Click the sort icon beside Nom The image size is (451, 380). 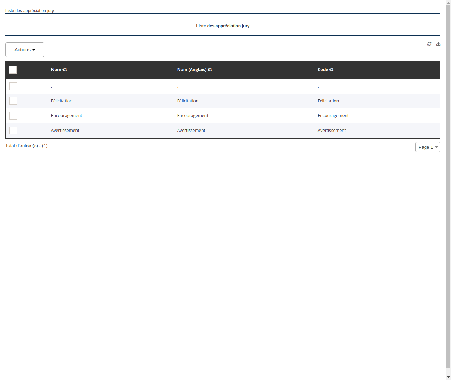[65, 70]
